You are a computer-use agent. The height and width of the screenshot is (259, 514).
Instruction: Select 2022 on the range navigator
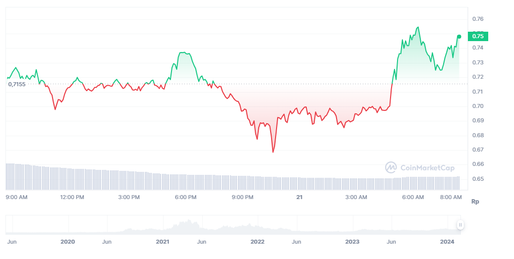pos(257,242)
